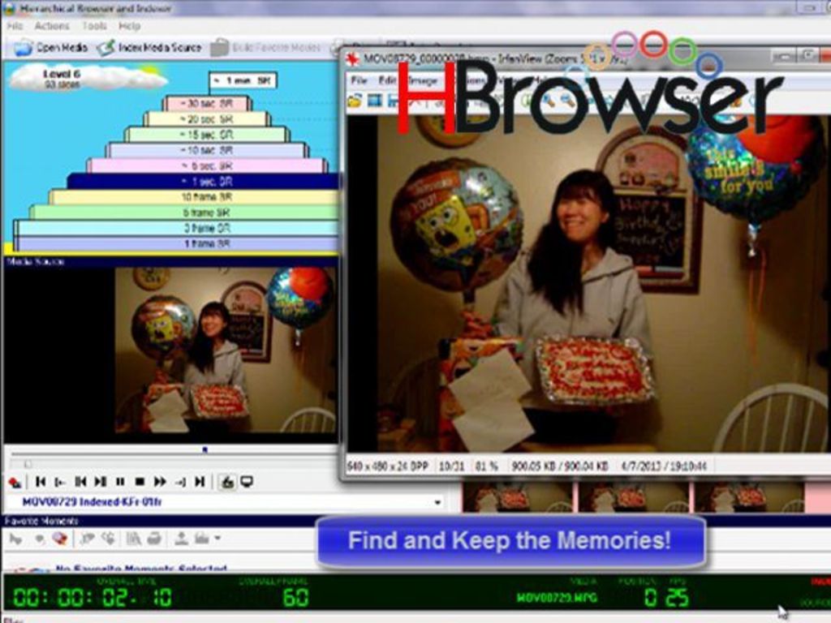Select the ~10 sec SR pyramid level
This screenshot has height=623, width=831.
click(207, 150)
